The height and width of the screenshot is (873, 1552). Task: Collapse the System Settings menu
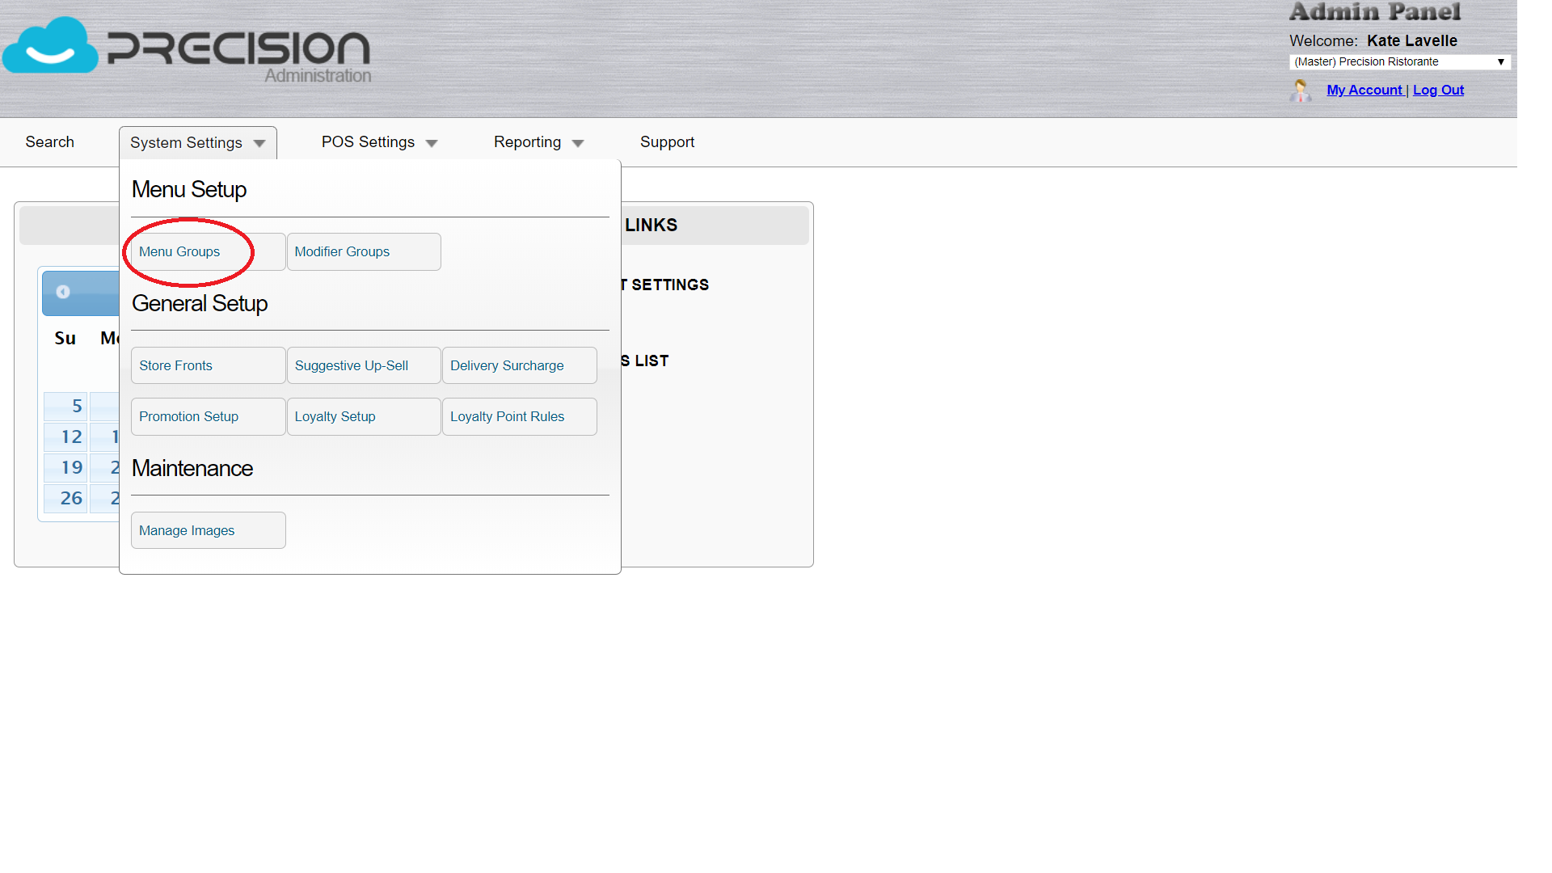(x=197, y=143)
